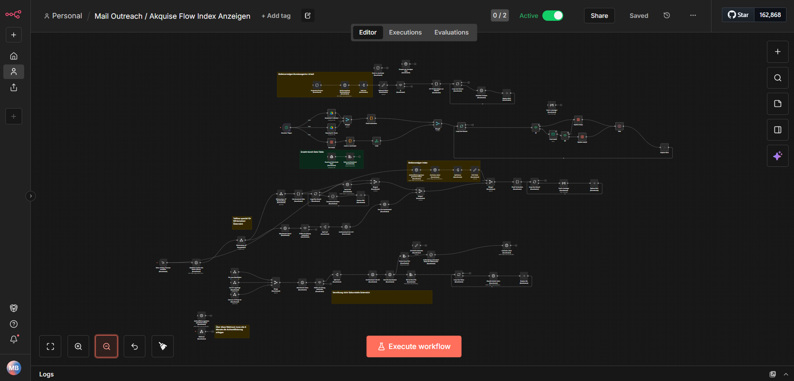Click the Share button
This screenshot has width=794, height=381.
599,15
